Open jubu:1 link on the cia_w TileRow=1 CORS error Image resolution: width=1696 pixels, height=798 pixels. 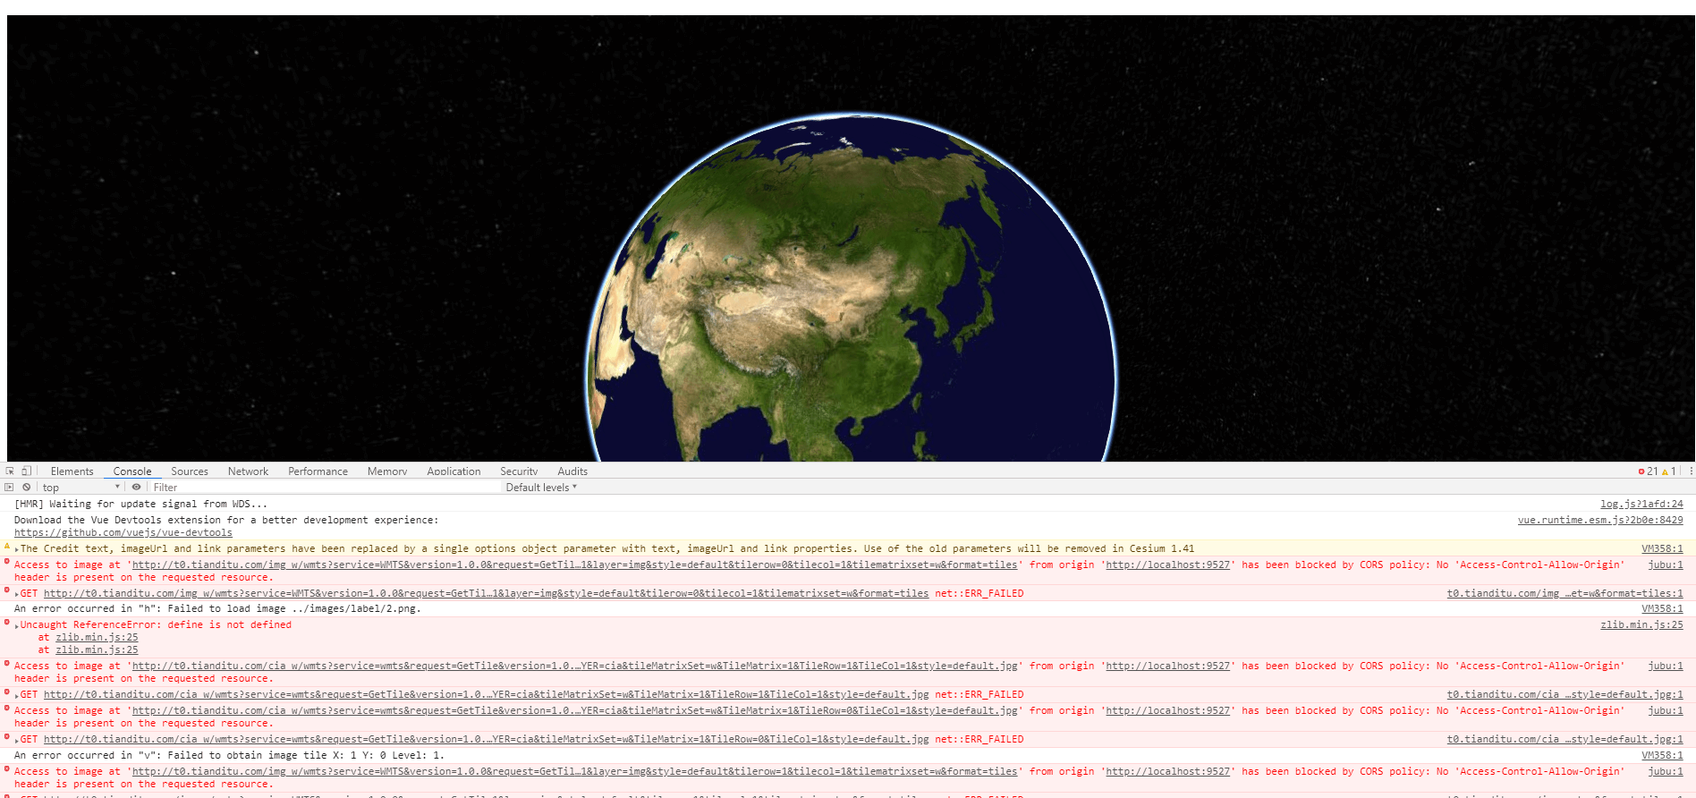[1666, 666]
